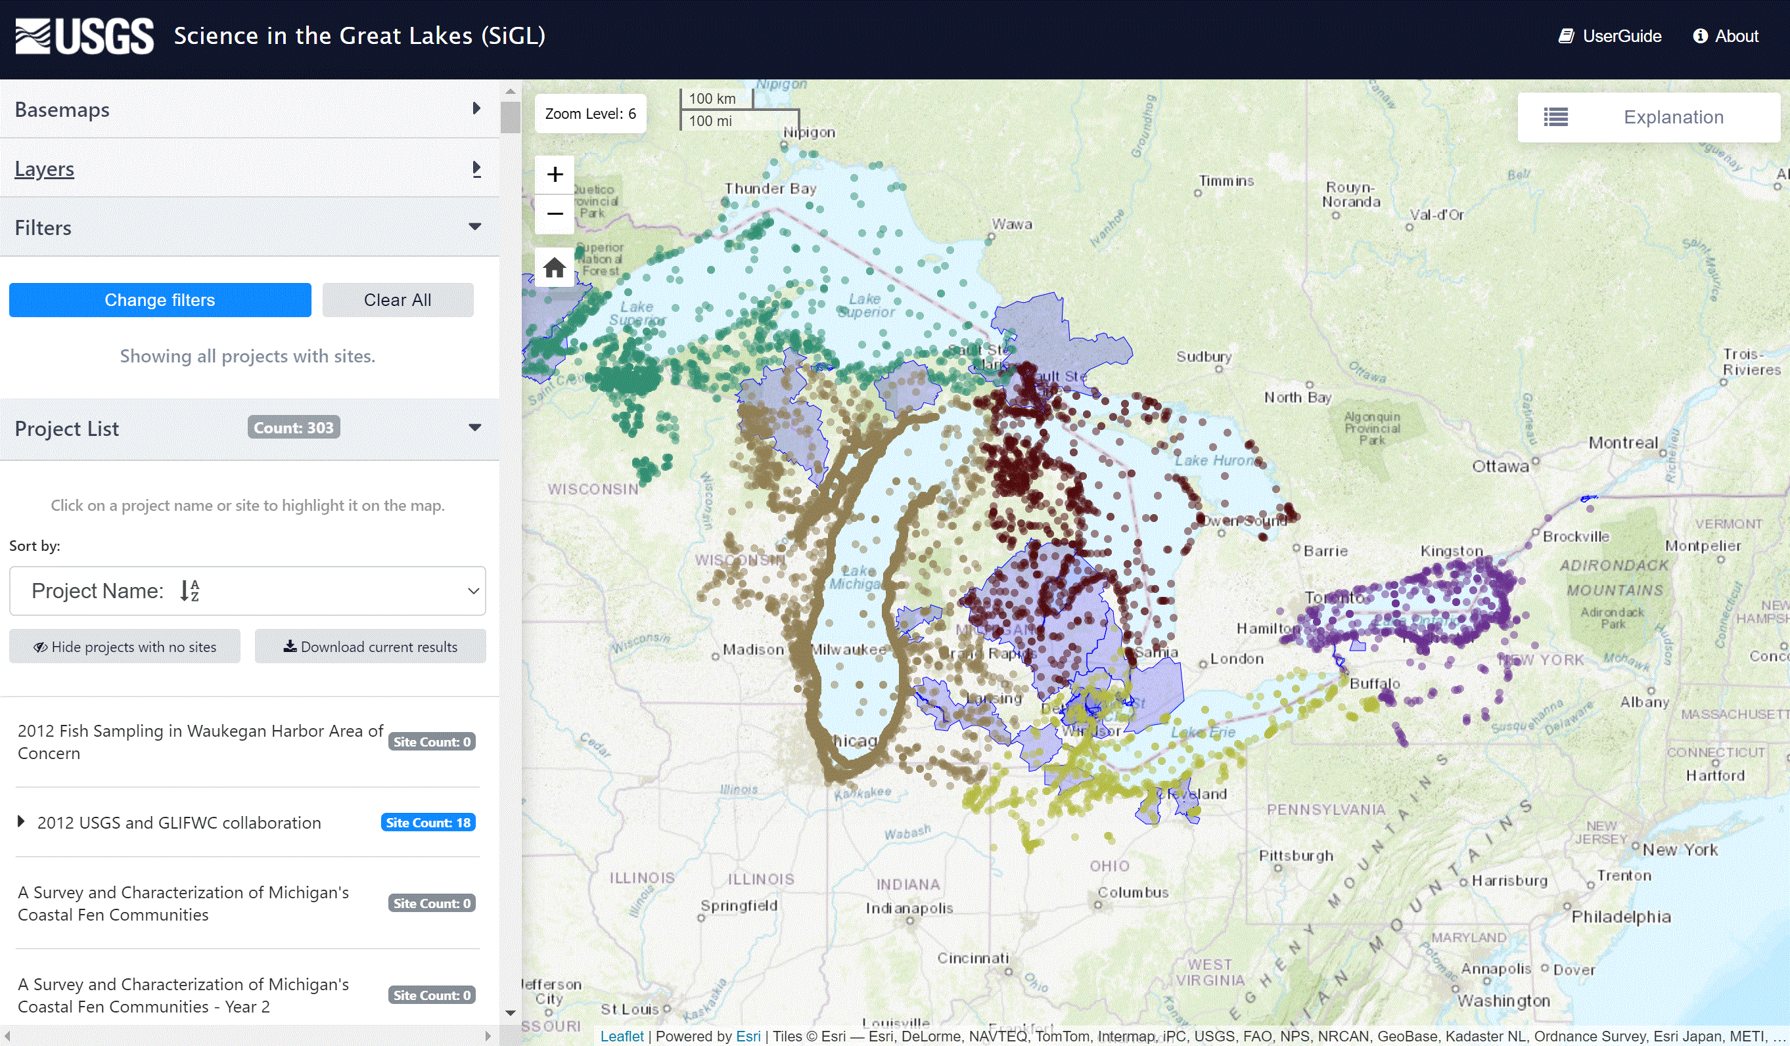Select the Project Name sort dropdown
The height and width of the screenshot is (1046, 1790).
coord(246,592)
